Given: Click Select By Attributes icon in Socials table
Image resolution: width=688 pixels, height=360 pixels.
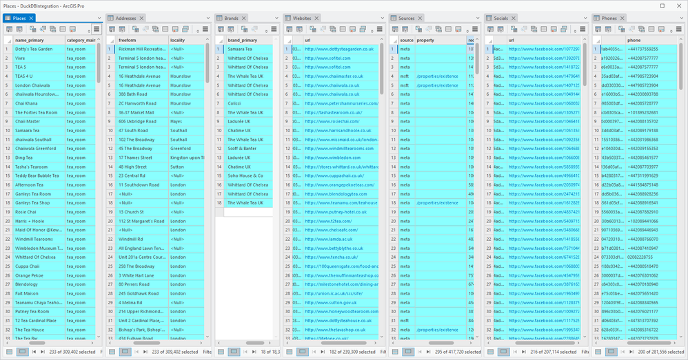Looking at the screenshot, I should (514, 29).
